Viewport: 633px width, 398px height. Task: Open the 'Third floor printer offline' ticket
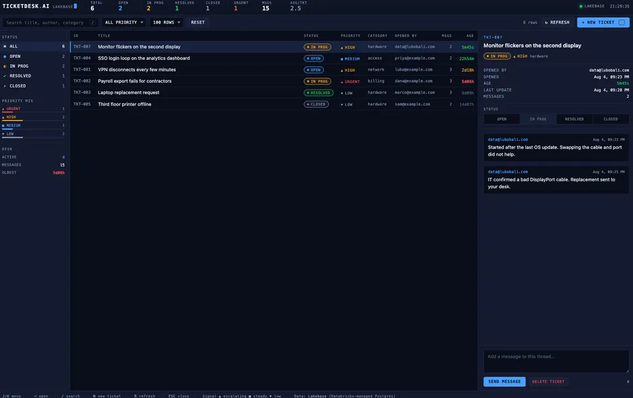click(x=274, y=104)
